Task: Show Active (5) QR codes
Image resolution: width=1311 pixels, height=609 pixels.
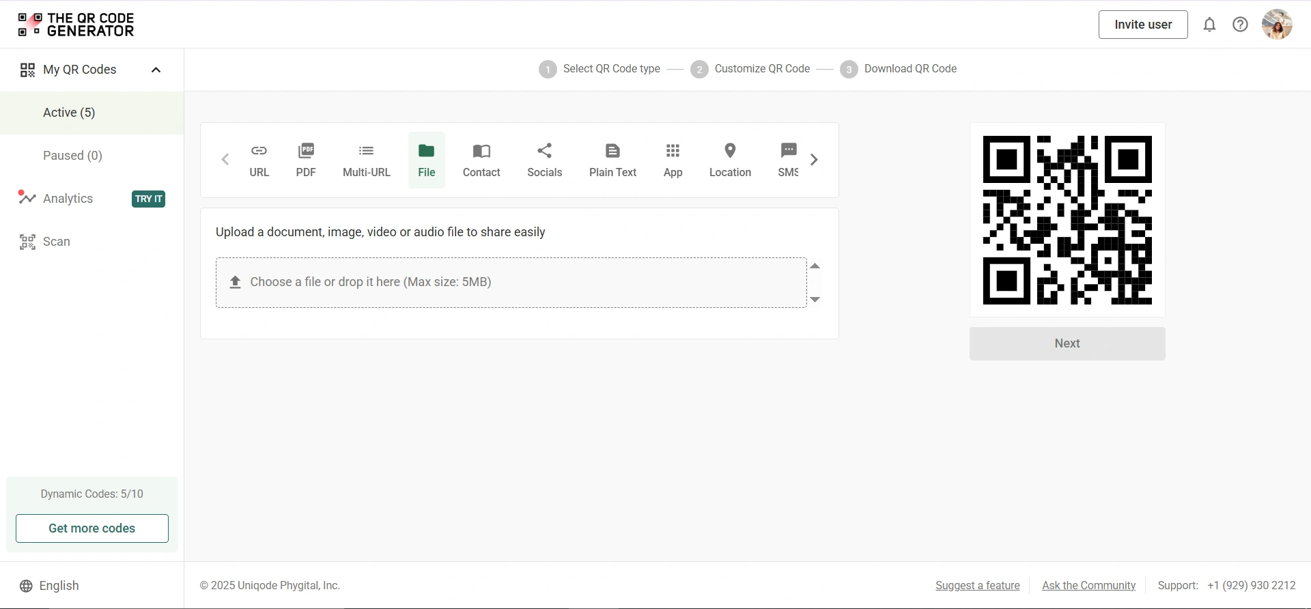Action: pyautogui.click(x=91, y=113)
